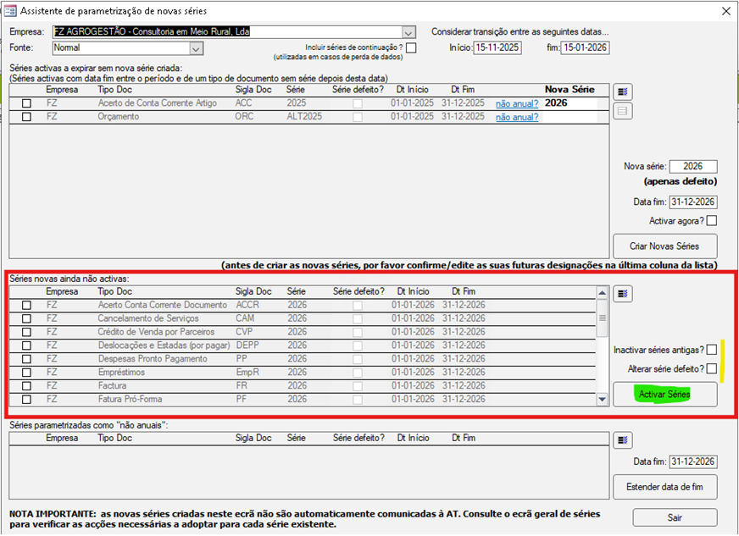Viewport: 739px width, 536px height.
Task: Click select-all icon beside inactive new series list
Action: coord(623,294)
